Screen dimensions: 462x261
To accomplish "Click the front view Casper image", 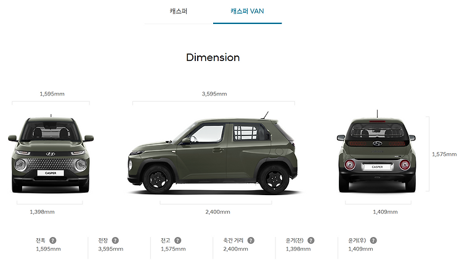I will tap(51, 154).
